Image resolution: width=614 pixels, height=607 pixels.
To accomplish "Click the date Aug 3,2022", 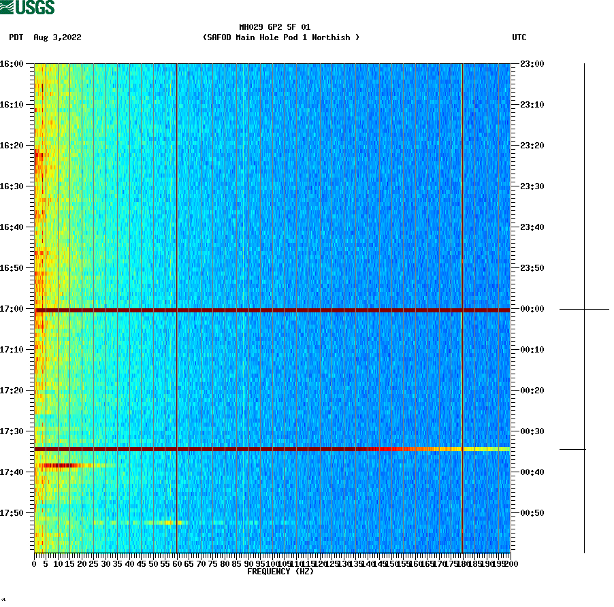I will (57, 37).
